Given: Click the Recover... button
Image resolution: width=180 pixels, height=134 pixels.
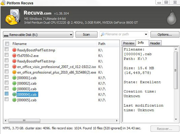Looking at the screenshot, I should 165,129.
